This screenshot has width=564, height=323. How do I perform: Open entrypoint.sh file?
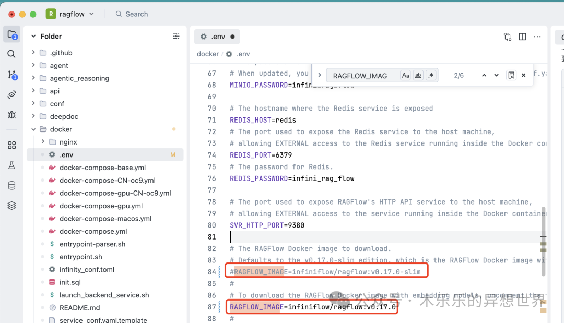coord(80,257)
